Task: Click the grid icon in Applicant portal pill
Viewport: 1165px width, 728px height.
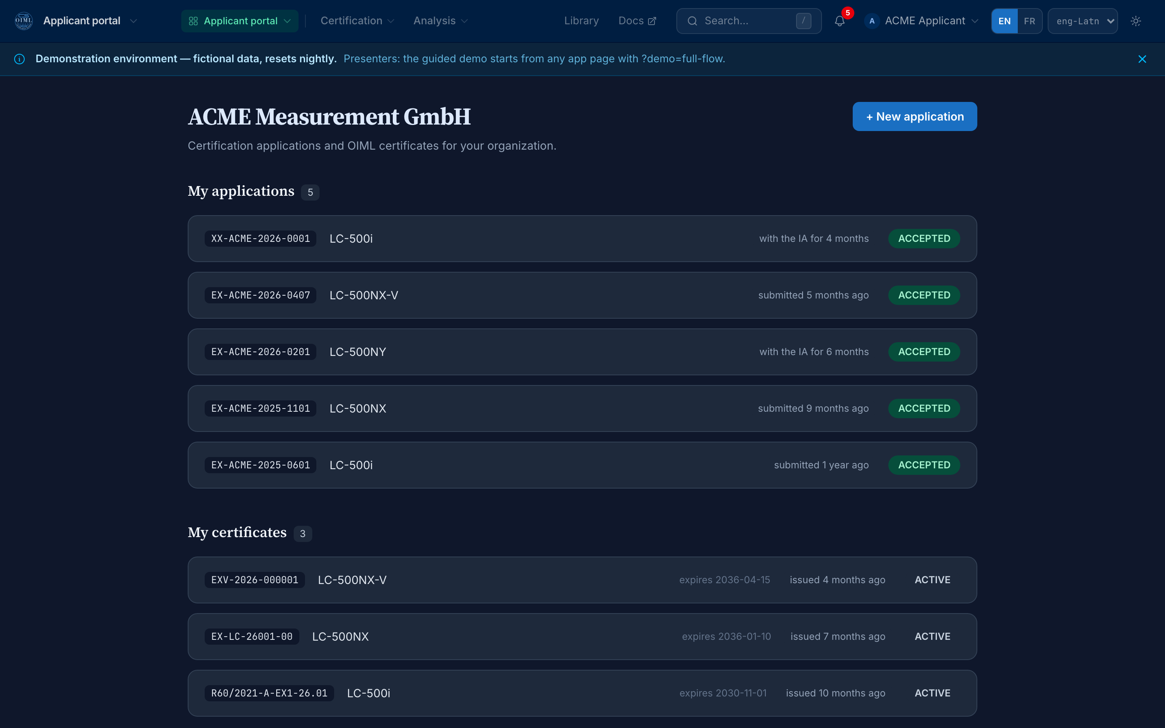Action: (193, 21)
